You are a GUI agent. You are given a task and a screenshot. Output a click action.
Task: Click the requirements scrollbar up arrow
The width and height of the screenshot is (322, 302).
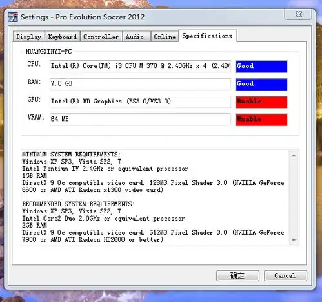pyautogui.click(x=294, y=155)
